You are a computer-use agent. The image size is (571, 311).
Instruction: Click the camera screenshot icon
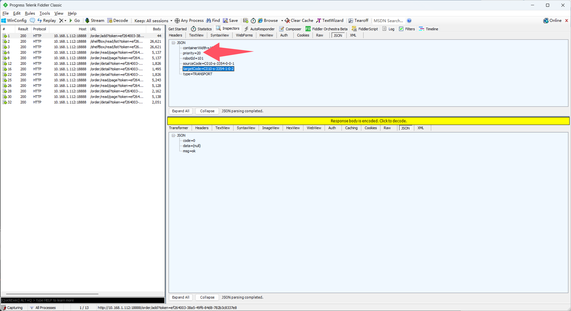pyautogui.click(x=246, y=21)
